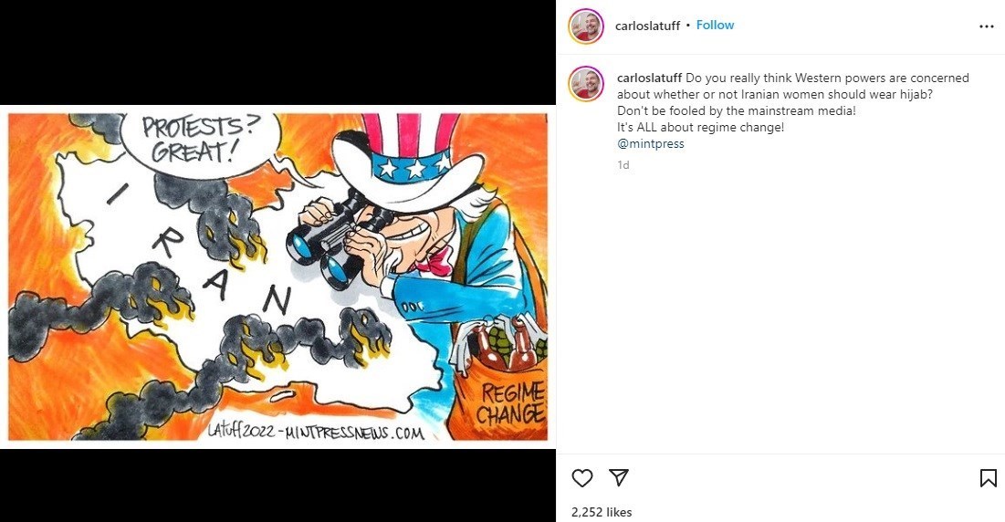This screenshot has width=1005, height=522.
Task: Click Uncle Sam's starred top hat
Action: 409,160
